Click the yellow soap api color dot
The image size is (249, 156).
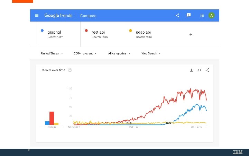[x=130, y=31]
